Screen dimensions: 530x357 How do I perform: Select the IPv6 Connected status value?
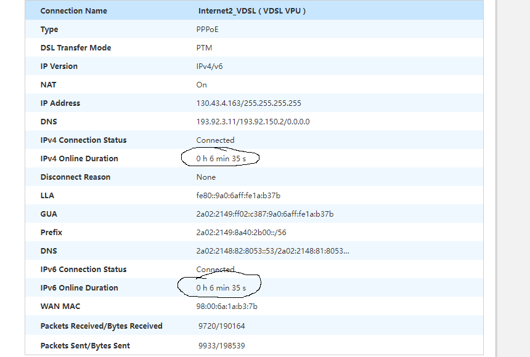point(215,269)
